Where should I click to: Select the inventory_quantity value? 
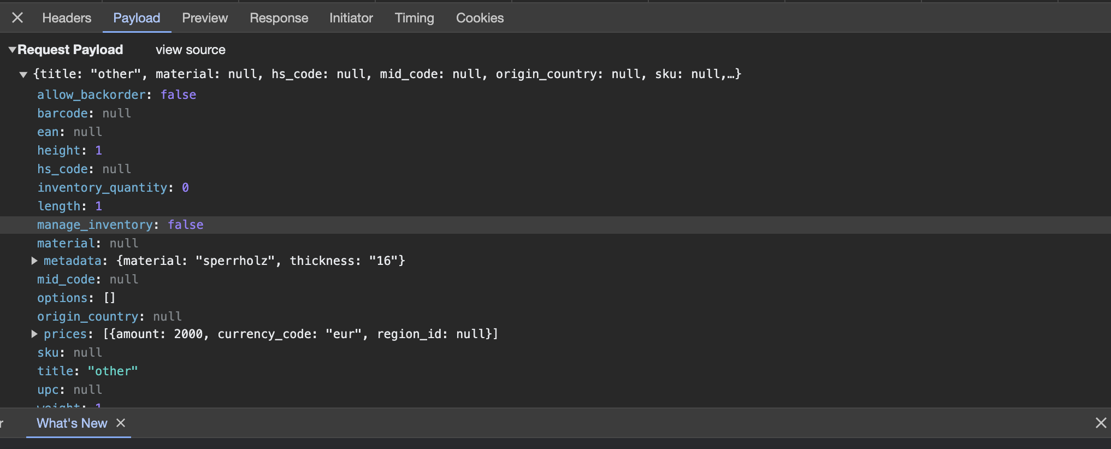coord(185,187)
